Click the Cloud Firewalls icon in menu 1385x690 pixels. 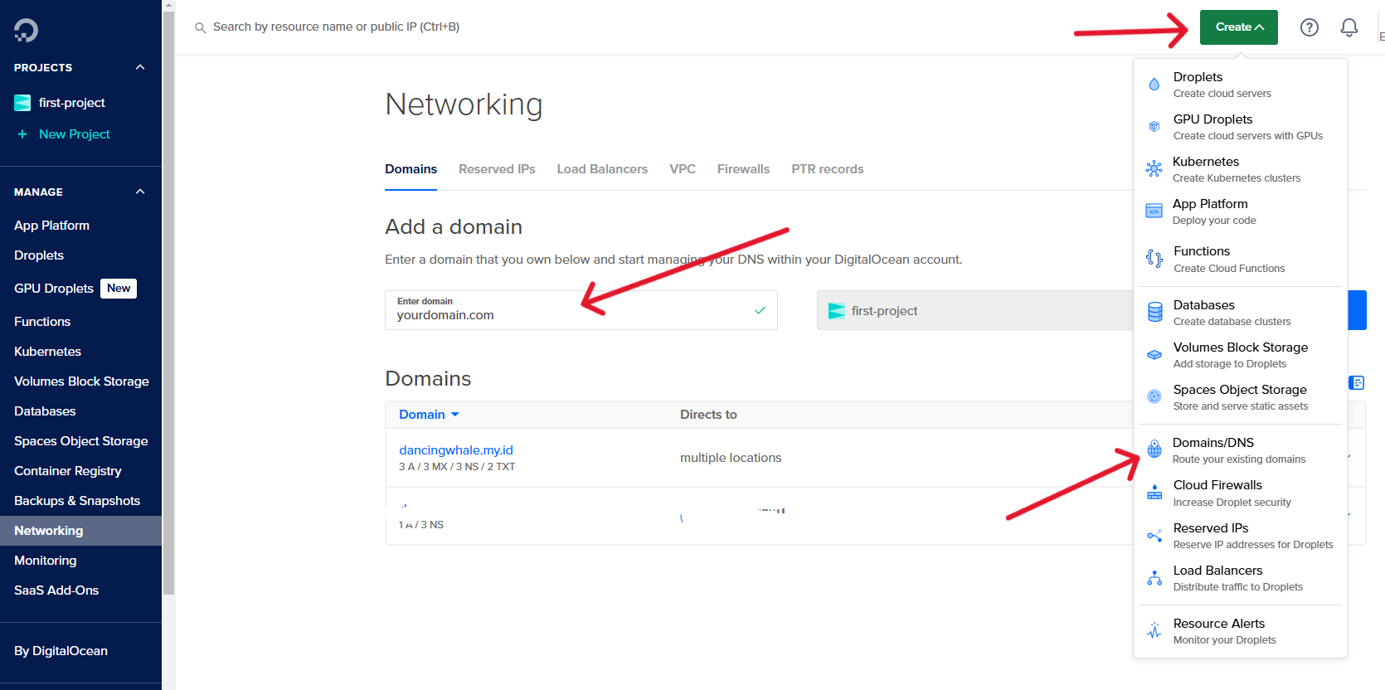click(1154, 493)
